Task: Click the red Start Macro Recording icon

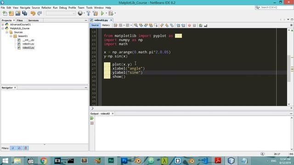Action: (189, 25)
